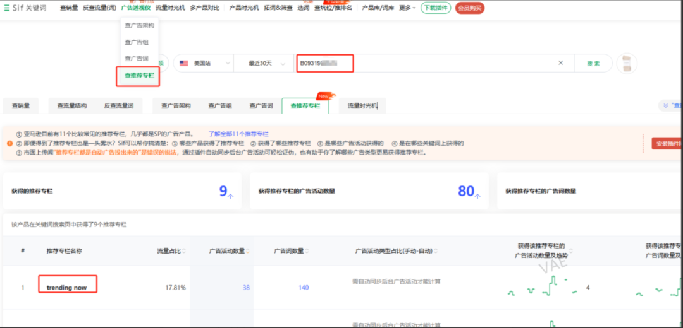This screenshot has width=683, height=328.
Task: Click the product thumbnail beside the search button
Action: click(x=627, y=64)
